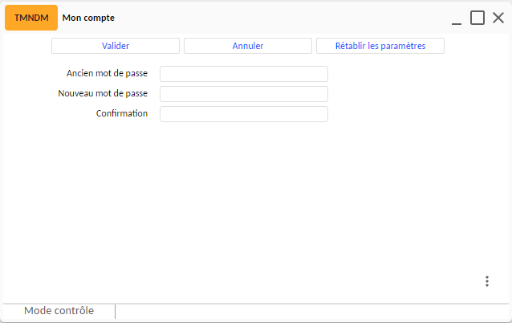This screenshot has height=323, width=512.
Task: Click the Ancien mot de passe label
Action: point(107,73)
